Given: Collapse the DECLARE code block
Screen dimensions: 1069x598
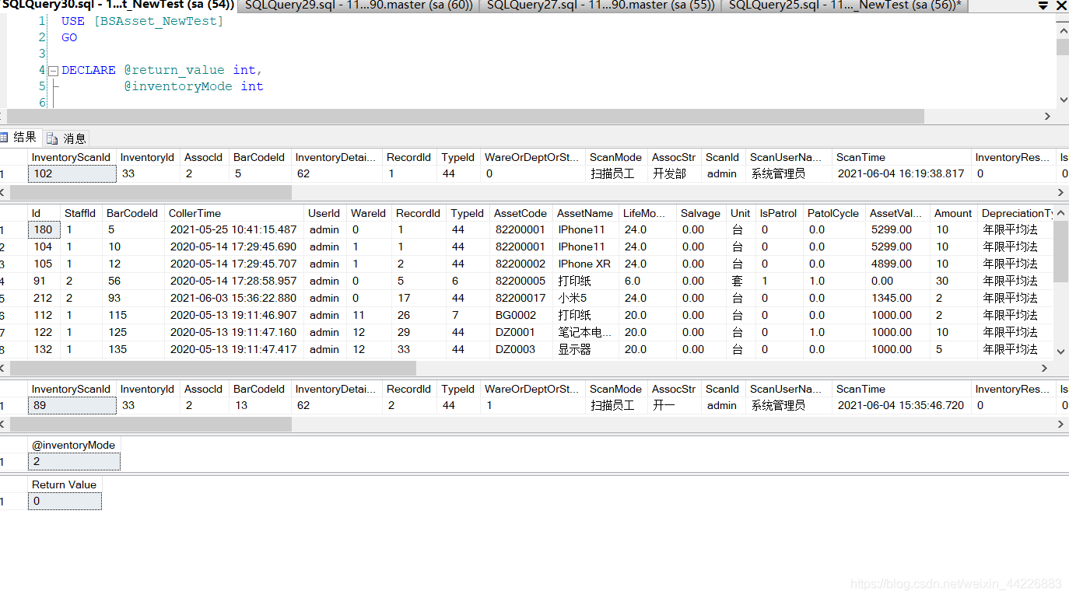Looking at the screenshot, I should pyautogui.click(x=53, y=70).
